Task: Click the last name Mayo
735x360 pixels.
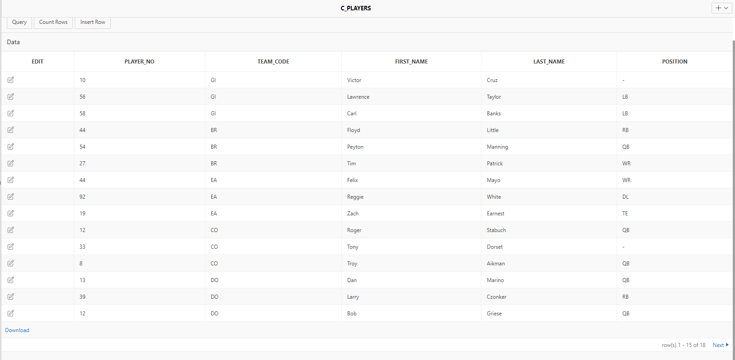Action: 494,180
